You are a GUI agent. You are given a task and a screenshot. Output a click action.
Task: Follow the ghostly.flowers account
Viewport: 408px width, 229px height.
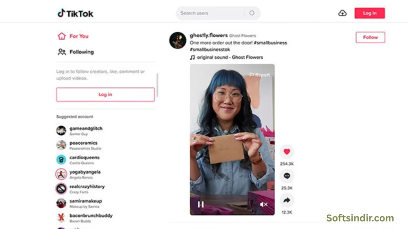coord(370,37)
